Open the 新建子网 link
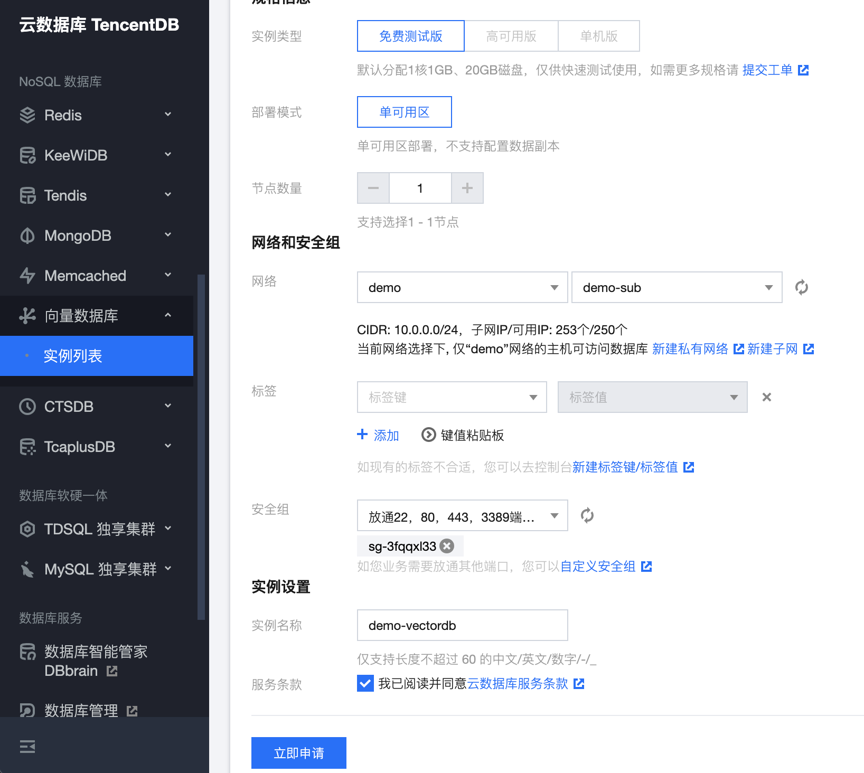This screenshot has width=864, height=773. pos(773,349)
